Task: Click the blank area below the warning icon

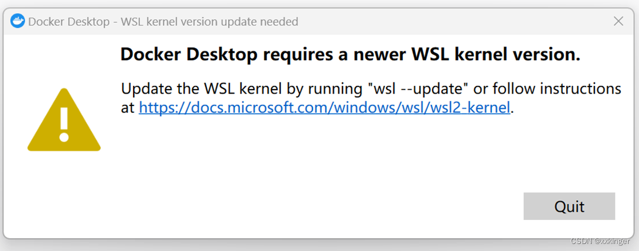Action: [64, 191]
